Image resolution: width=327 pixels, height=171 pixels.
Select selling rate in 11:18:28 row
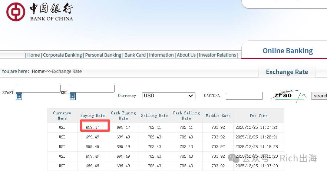point(155,147)
